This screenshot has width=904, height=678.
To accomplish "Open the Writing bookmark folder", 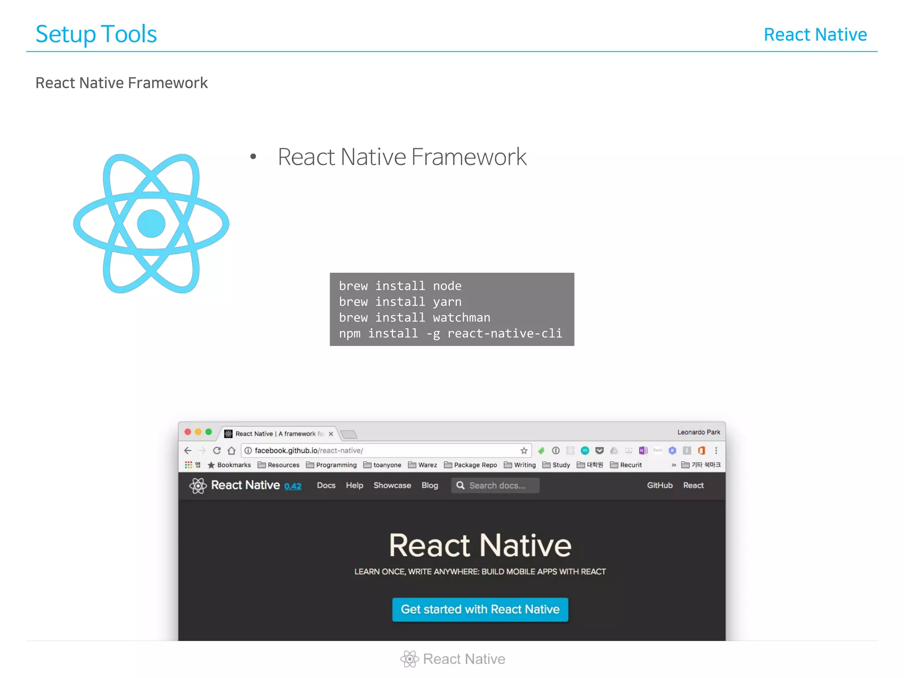I will click(x=520, y=465).
